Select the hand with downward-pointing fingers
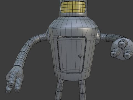The height and width of the screenshot is (100, 133). pos(15,79)
